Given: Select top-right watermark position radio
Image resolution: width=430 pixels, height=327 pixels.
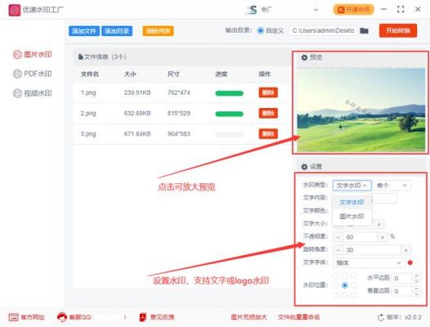Looking at the screenshot, I should (354, 275).
